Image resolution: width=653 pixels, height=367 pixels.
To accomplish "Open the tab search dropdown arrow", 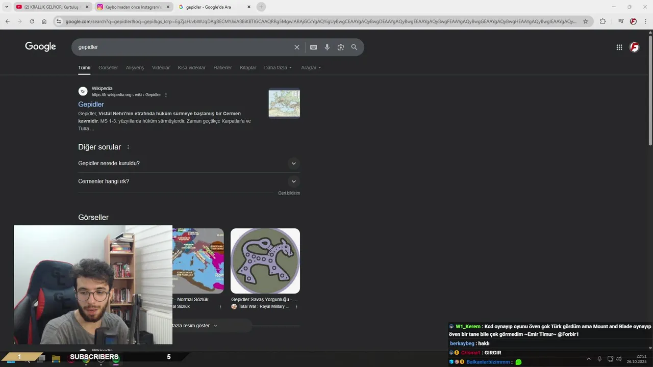I will point(7,7).
